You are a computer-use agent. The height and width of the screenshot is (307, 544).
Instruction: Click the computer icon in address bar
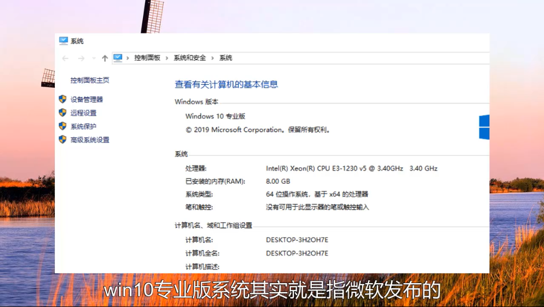[x=118, y=58]
